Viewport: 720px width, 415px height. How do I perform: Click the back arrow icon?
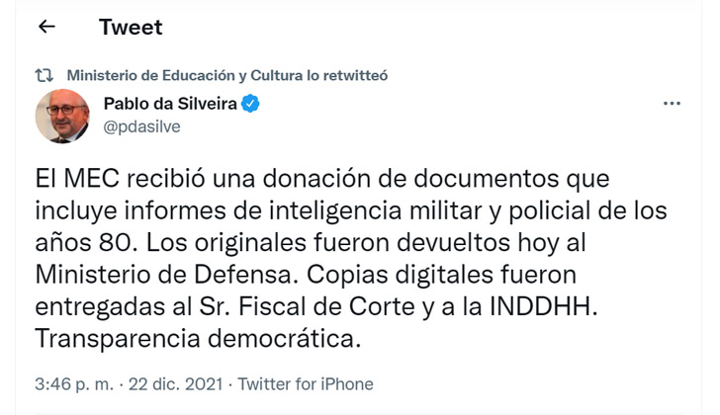pos(46,28)
